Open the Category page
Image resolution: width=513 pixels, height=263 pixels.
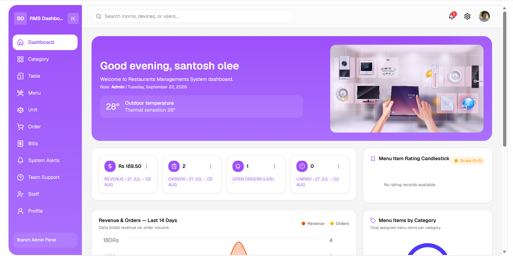[45, 59]
